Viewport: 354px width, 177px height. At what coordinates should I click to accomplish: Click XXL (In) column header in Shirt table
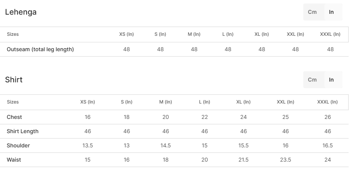[x=286, y=102]
